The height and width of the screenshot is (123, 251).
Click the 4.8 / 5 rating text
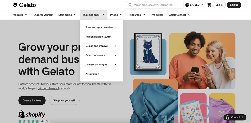(x=45, y=121)
